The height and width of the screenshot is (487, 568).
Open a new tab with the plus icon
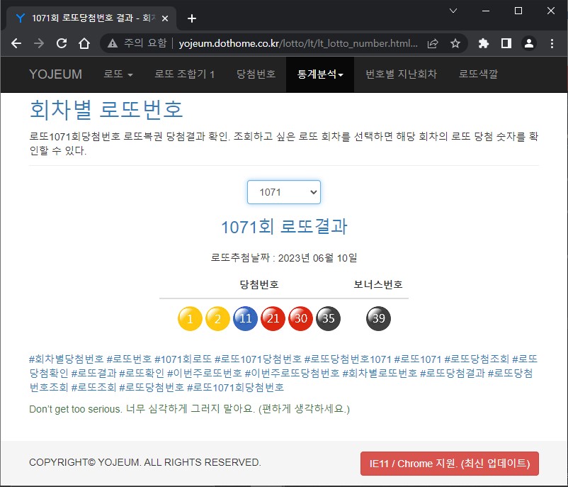(x=192, y=18)
